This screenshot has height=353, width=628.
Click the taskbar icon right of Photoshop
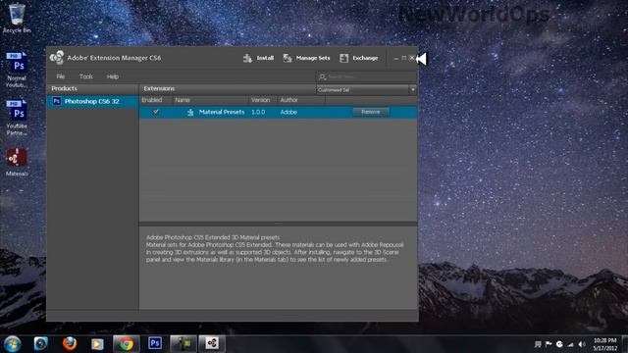pos(183,344)
